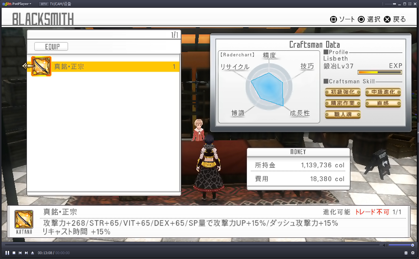Click the 費用 18,380 col value
419x259 pixels.
327,179
